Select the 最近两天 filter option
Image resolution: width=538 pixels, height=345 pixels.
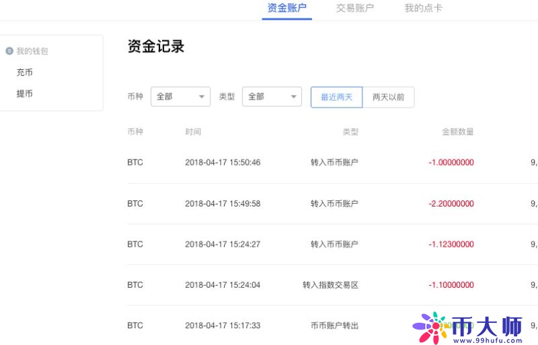[337, 97]
